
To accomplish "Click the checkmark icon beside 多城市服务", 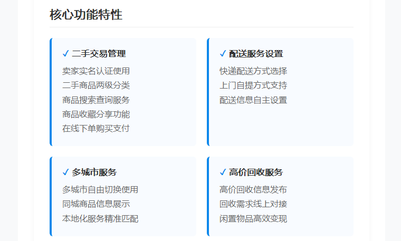I will click(66, 172).
